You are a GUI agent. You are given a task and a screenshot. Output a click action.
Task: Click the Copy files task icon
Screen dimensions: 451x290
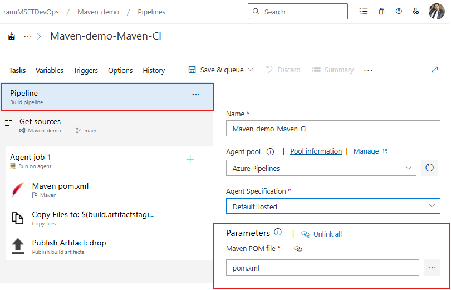coord(18,218)
